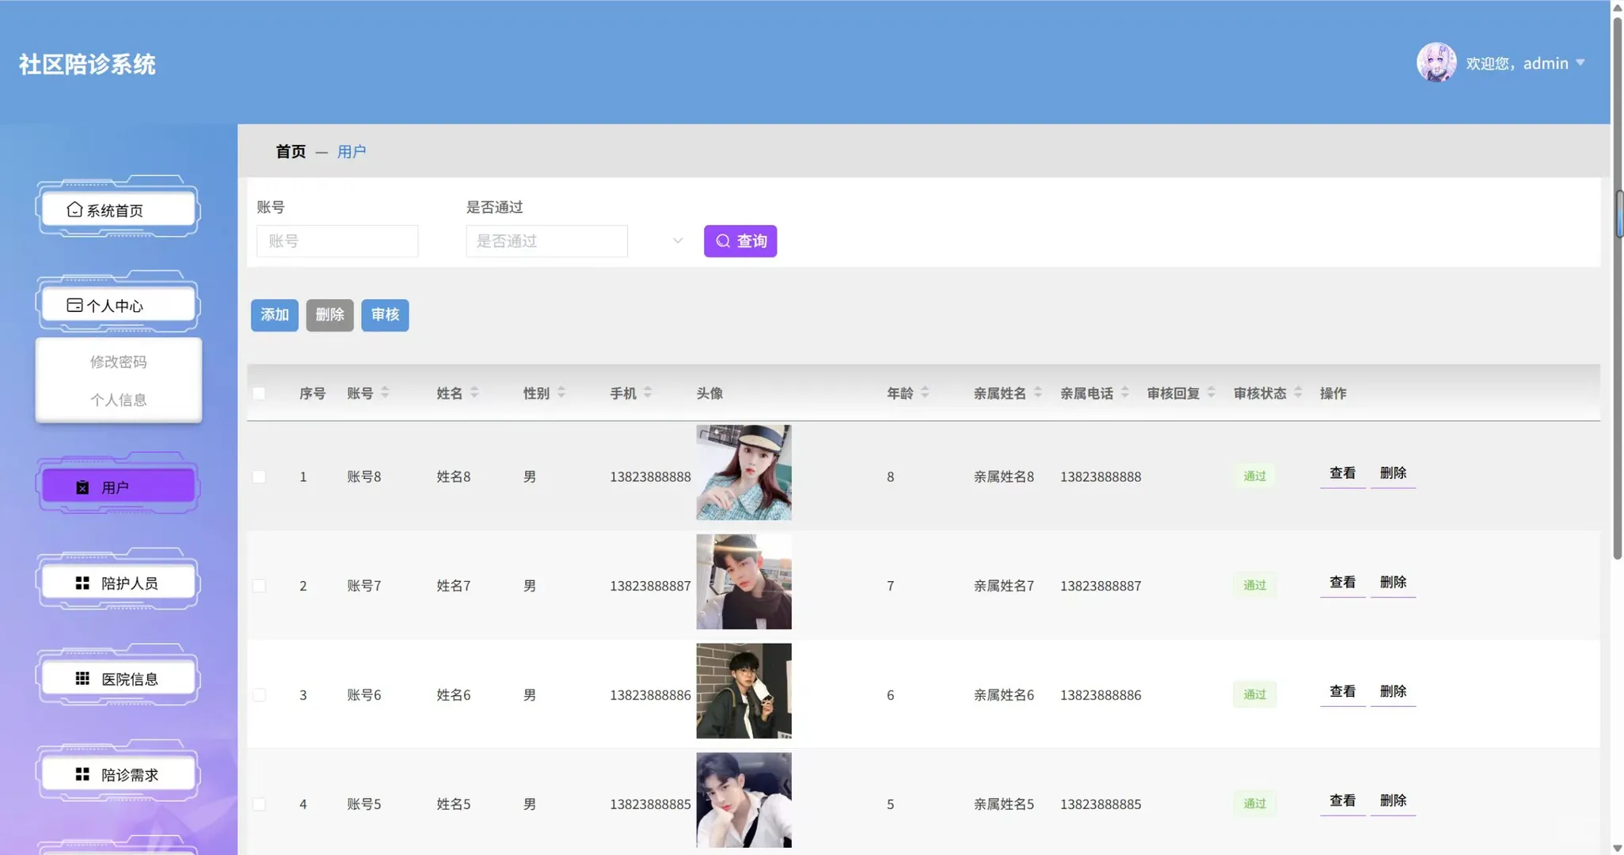This screenshot has width=1624, height=855.
Task: Check the row checkbox for 账号6
Action: pos(259,694)
